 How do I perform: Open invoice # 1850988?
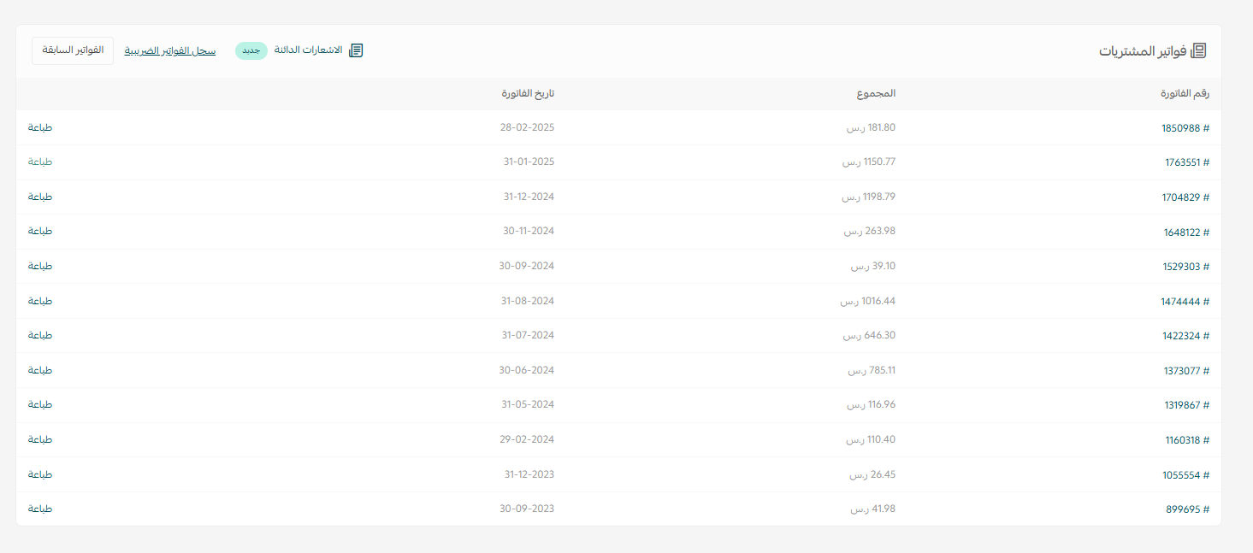pos(1185,128)
